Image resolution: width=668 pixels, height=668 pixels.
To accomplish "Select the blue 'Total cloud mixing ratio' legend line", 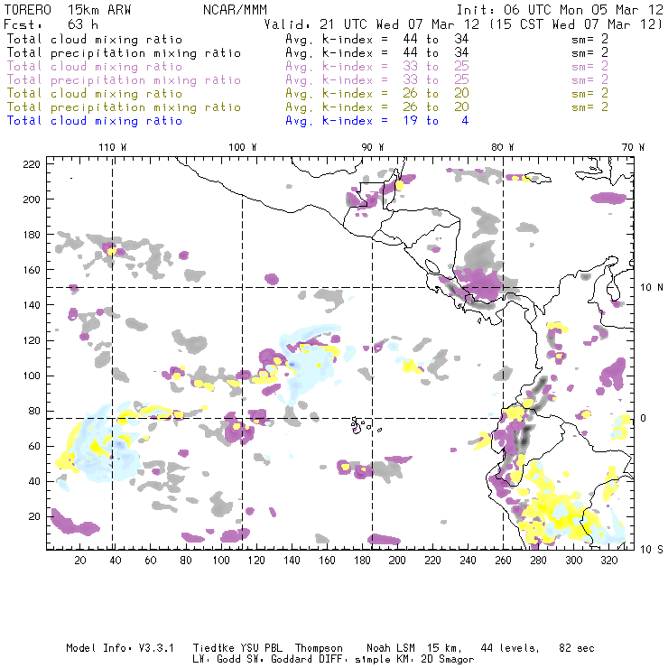I will [95, 121].
